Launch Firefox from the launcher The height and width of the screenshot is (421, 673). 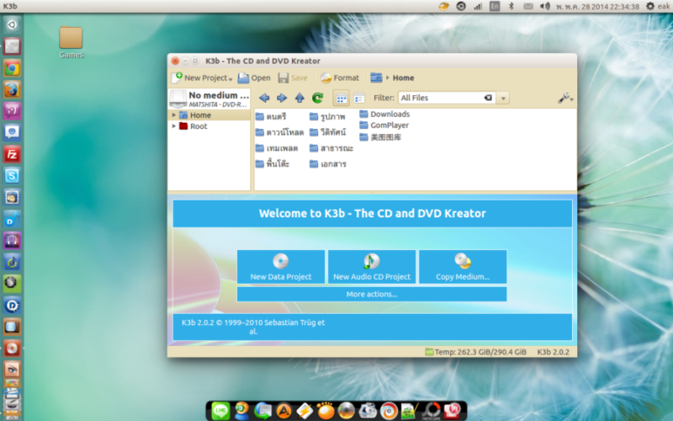[12, 90]
